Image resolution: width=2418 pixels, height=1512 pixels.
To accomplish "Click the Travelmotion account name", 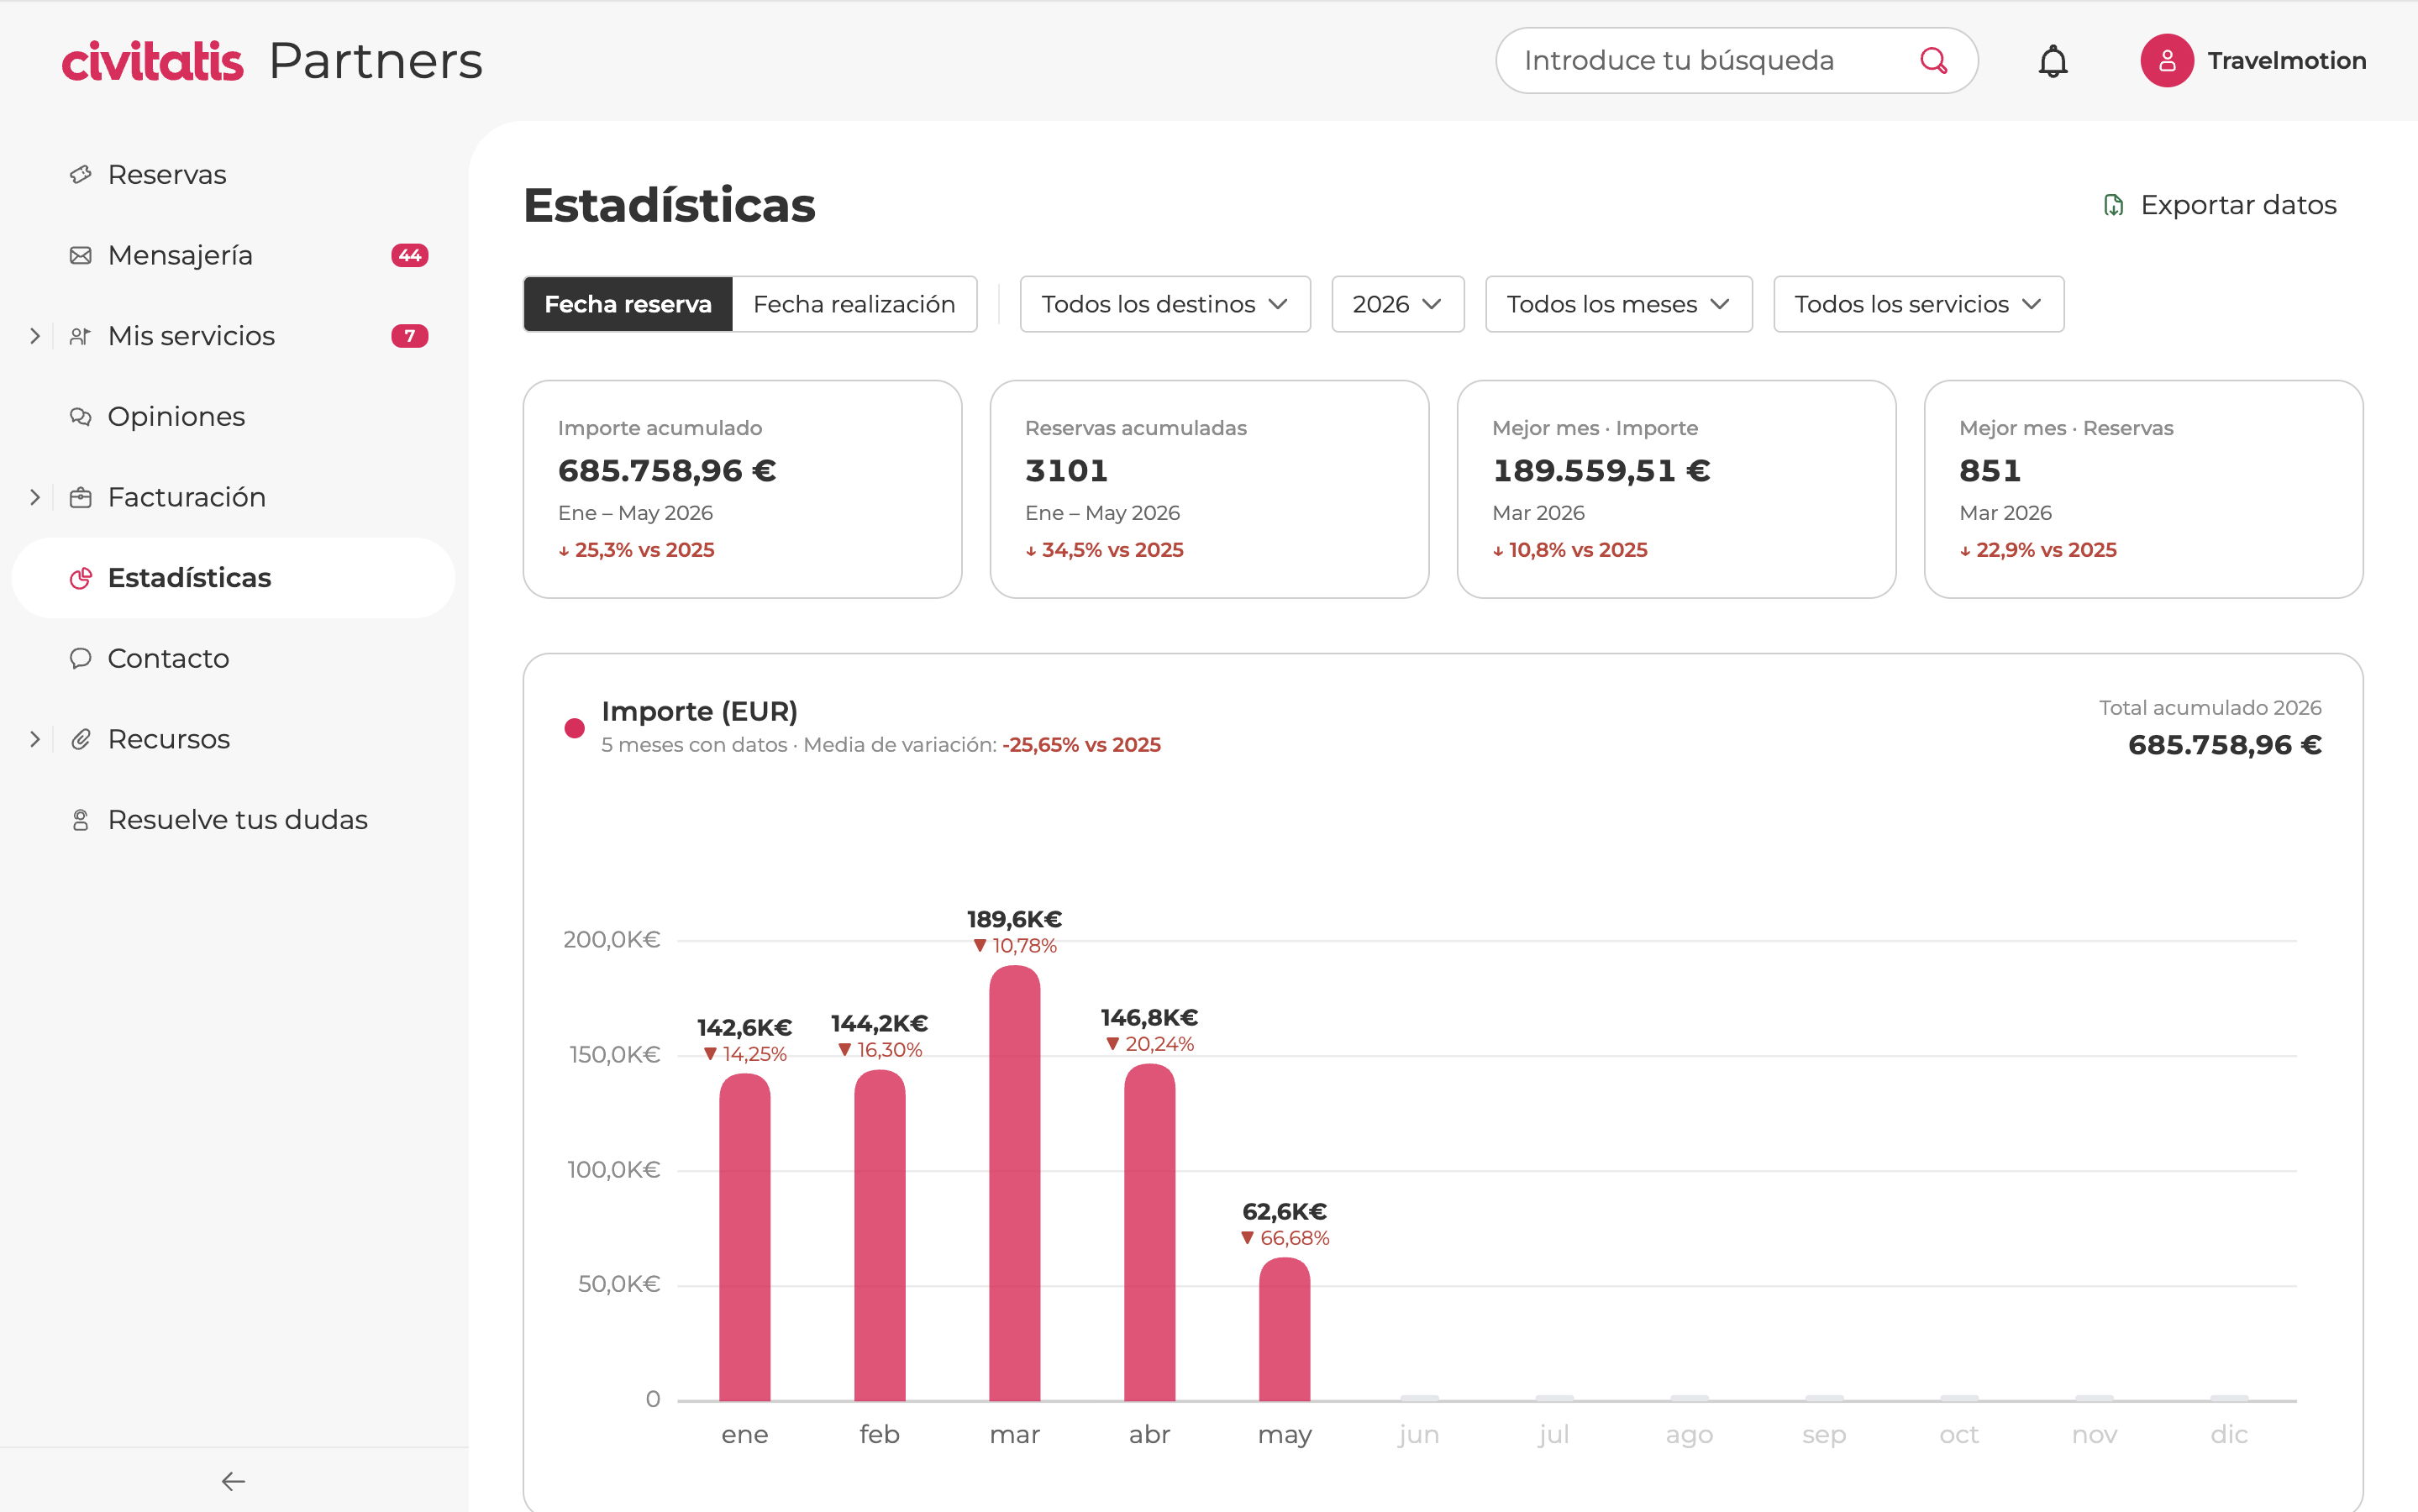I will point(2286,61).
